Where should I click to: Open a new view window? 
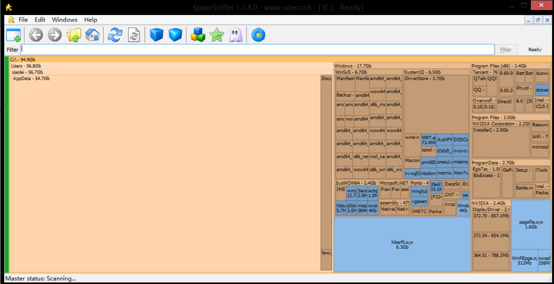pos(14,35)
